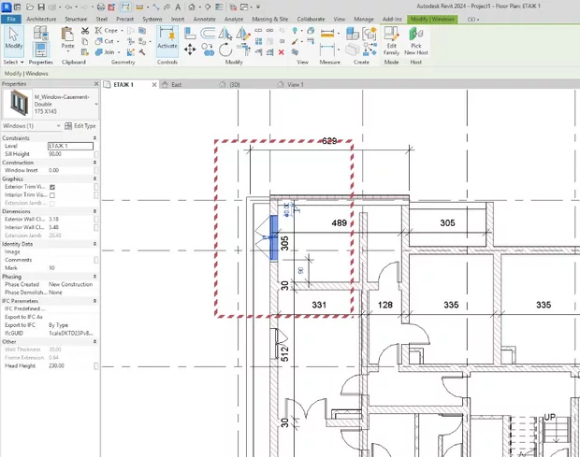Screen dimensions: 580x457
Task: Open the Properties palette button in ribbon
Action: click(41, 49)
